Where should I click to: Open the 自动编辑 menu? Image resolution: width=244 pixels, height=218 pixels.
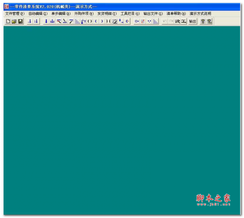(38, 14)
